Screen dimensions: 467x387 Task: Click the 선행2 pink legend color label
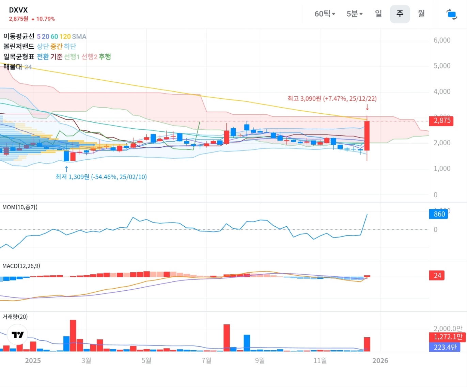point(89,57)
